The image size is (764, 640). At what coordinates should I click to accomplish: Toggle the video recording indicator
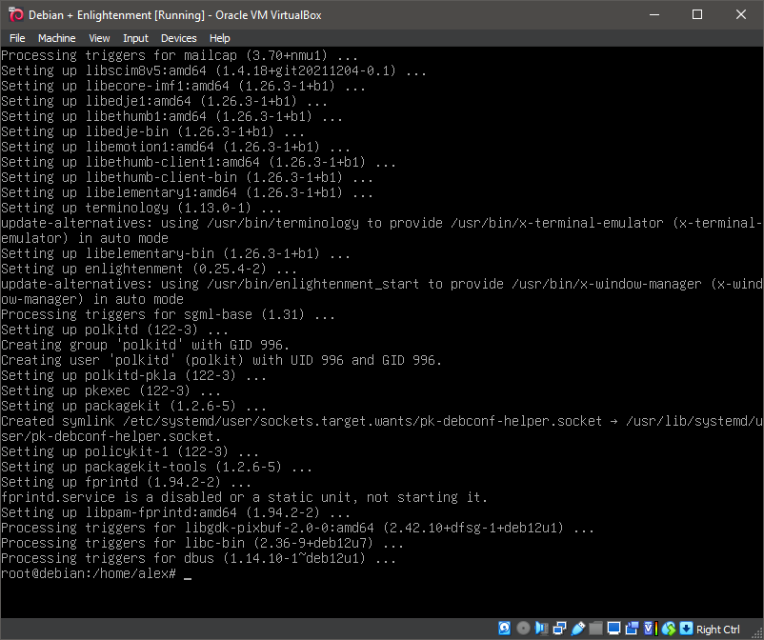click(633, 629)
